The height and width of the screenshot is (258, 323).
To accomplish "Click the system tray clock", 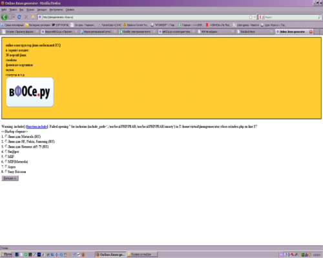I will tap(317, 255).
